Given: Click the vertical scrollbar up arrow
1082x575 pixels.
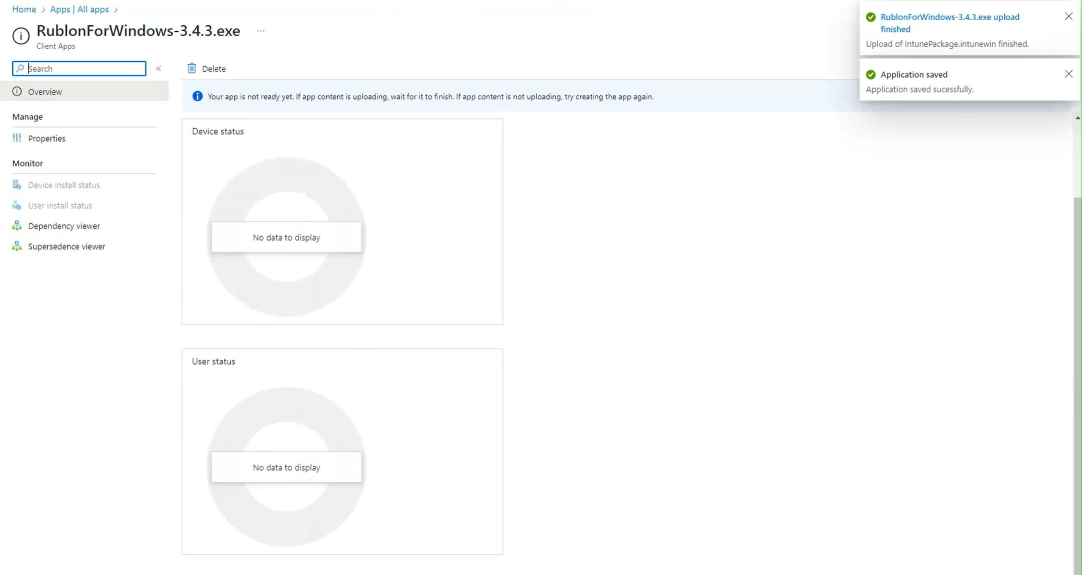Looking at the screenshot, I should (x=1077, y=118).
